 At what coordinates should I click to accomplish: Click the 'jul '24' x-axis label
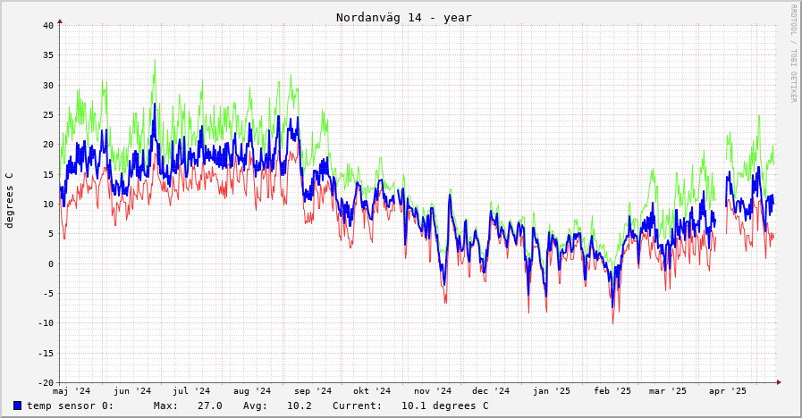coord(191,391)
